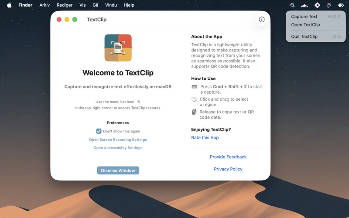Viewport: 349px width, 218px height.
Task: Click the Enjoying TextClip? heading
Action: coord(211,129)
